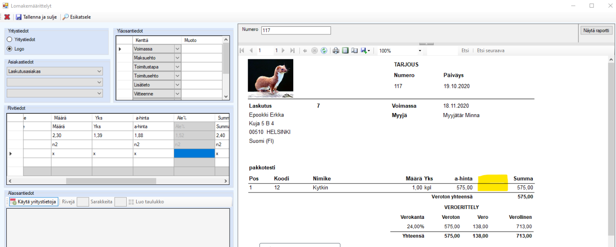Open the Laskutusasiakas dropdown
Screen dimensions: 616x247
(99, 71)
